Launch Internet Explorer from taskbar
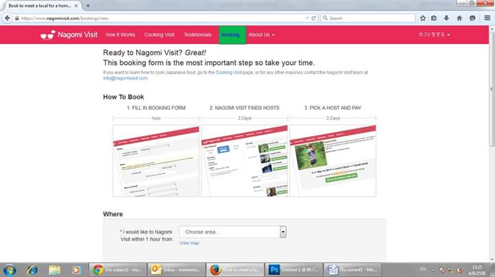The image size is (495, 277). point(32,270)
